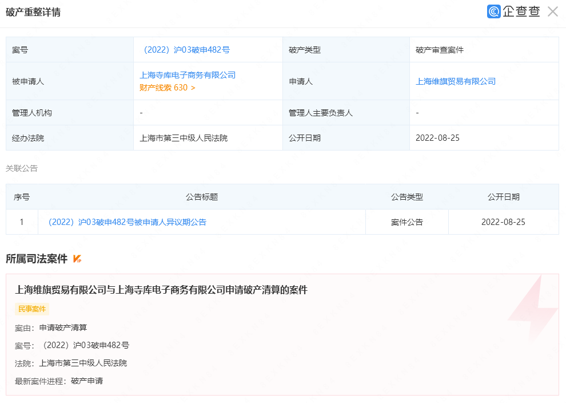Click the 破产重整详情 dialog title

pos(33,12)
